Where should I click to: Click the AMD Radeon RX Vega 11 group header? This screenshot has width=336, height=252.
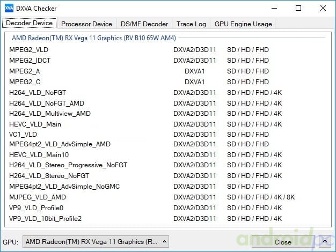(94, 39)
